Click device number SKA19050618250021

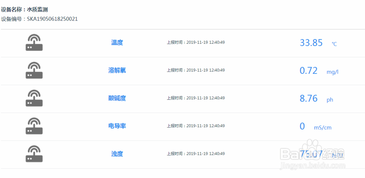point(39,19)
